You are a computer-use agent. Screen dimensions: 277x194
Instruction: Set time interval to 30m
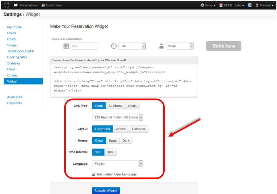pyautogui.click(x=110, y=152)
